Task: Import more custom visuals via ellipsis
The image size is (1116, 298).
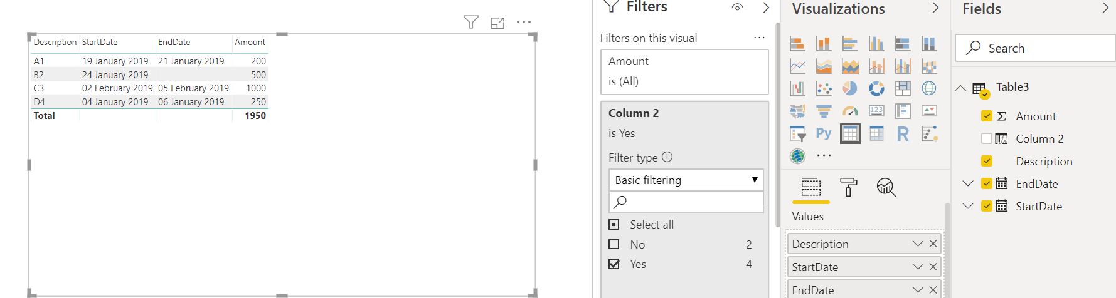Action: coord(824,156)
